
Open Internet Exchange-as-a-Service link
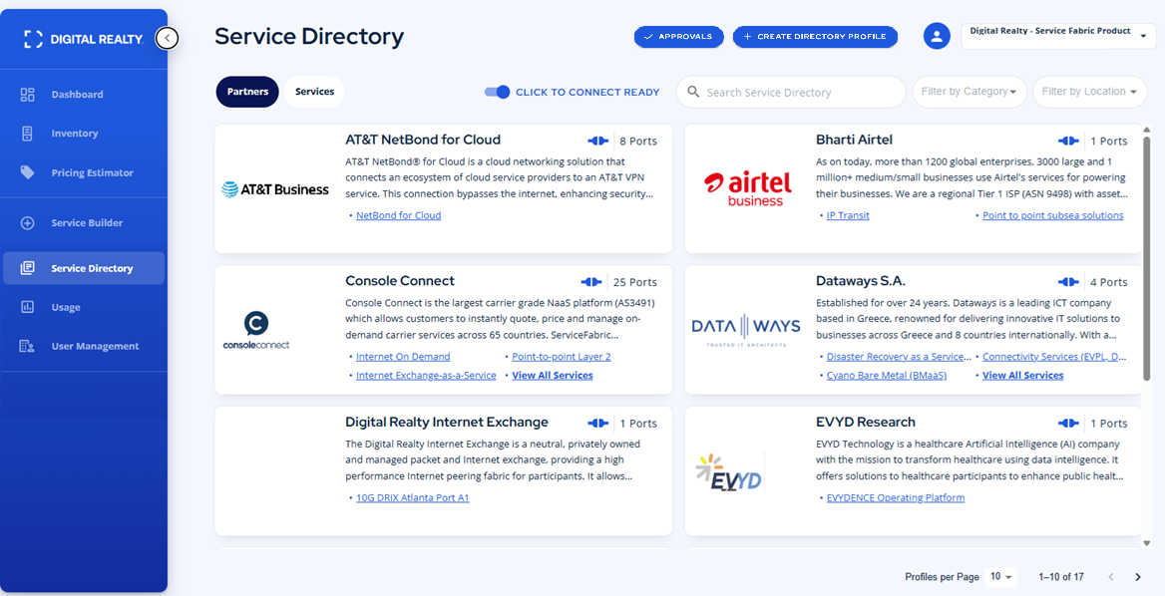[426, 375]
